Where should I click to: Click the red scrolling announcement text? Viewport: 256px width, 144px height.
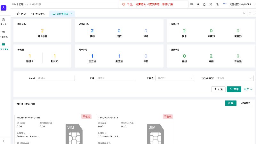150,4
